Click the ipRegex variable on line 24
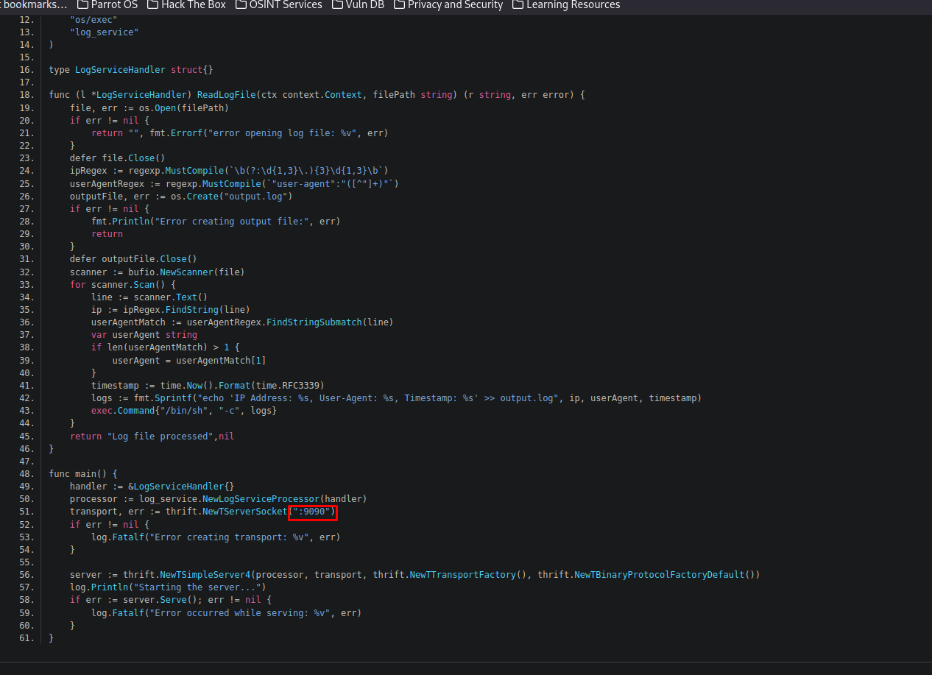The width and height of the screenshot is (932, 675). pyautogui.click(x=88, y=171)
